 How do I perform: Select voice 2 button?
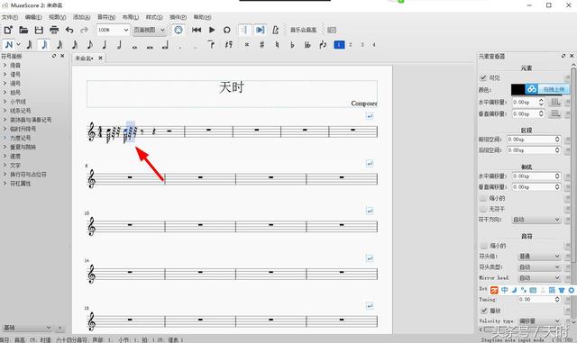point(351,45)
